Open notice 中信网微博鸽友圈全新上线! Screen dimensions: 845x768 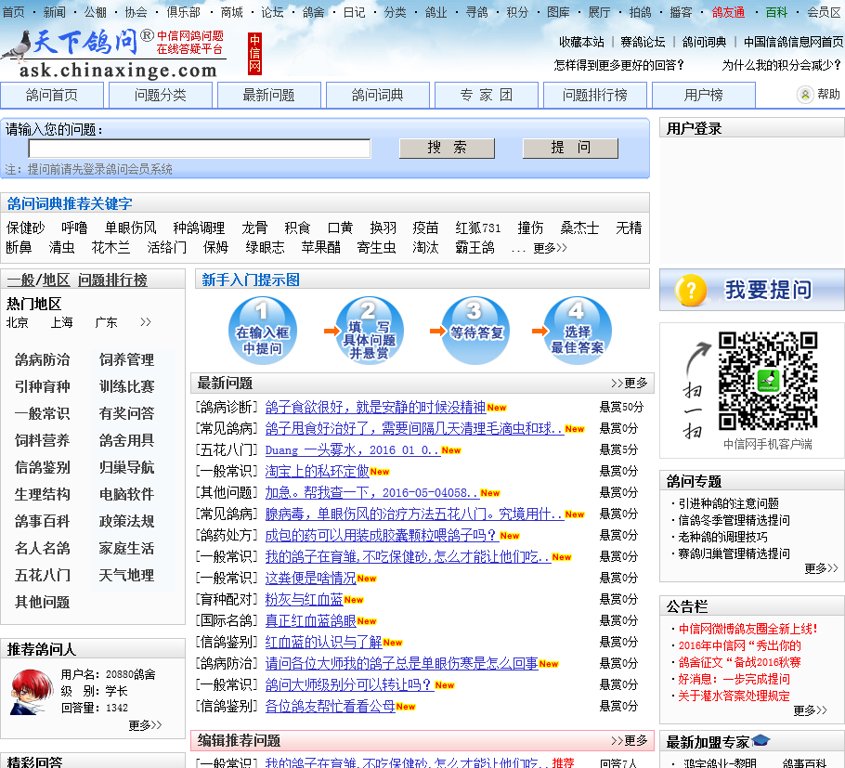(x=748, y=629)
